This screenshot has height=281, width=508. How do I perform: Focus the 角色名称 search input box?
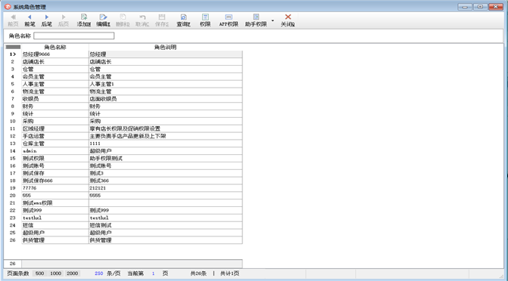tap(74, 36)
